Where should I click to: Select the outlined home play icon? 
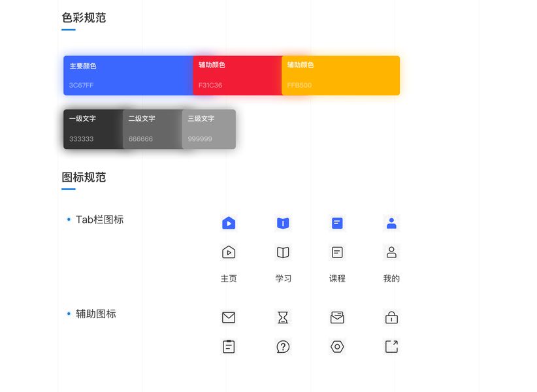point(229,252)
